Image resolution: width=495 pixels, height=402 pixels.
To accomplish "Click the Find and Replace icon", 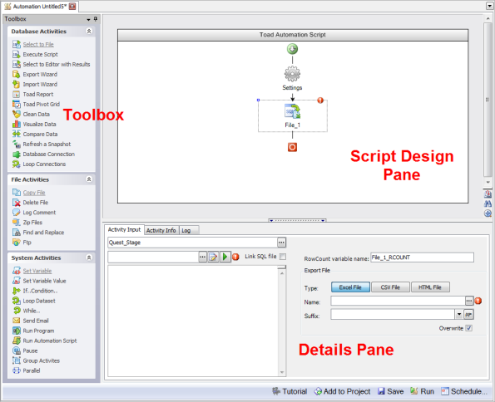I will coord(17,233).
